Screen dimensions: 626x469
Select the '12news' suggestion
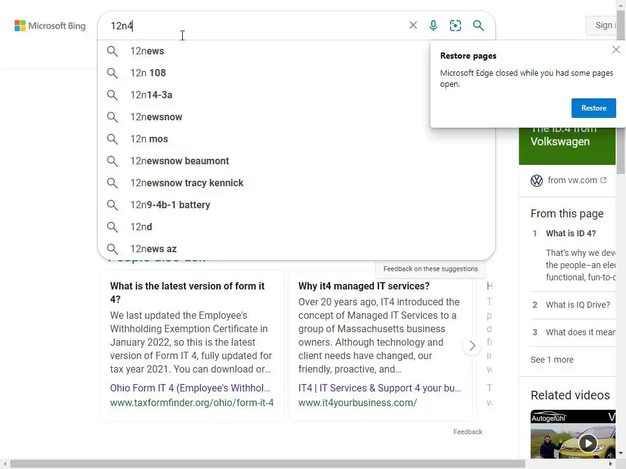tap(296, 51)
